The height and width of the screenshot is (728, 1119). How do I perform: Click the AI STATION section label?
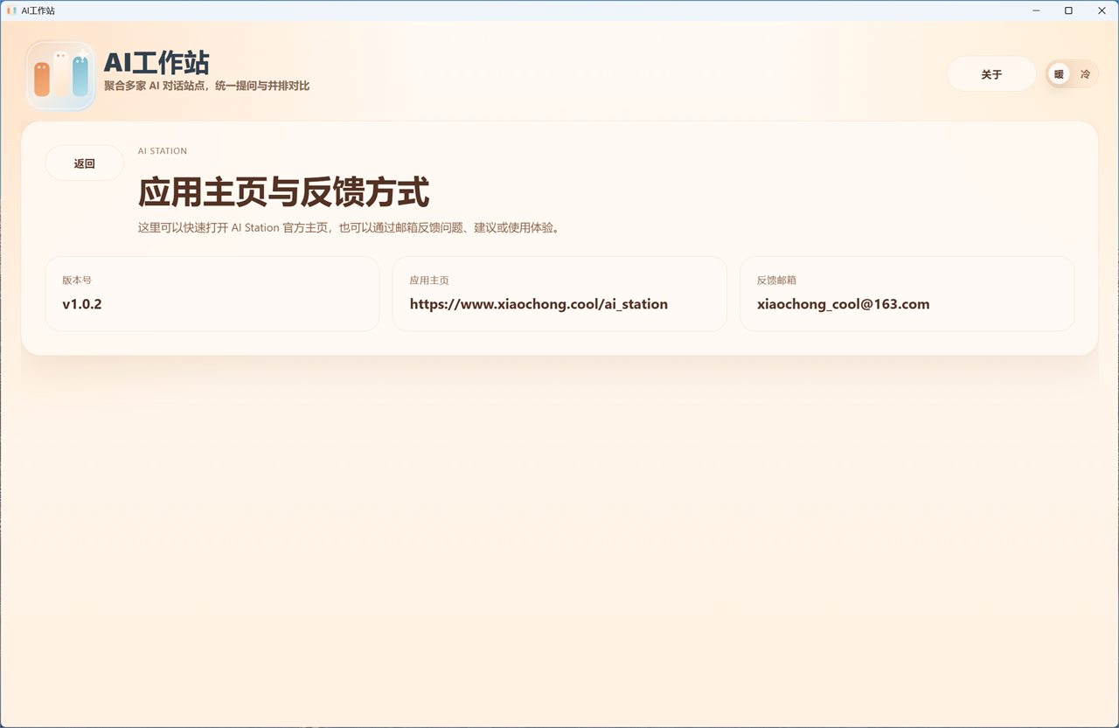[163, 150]
